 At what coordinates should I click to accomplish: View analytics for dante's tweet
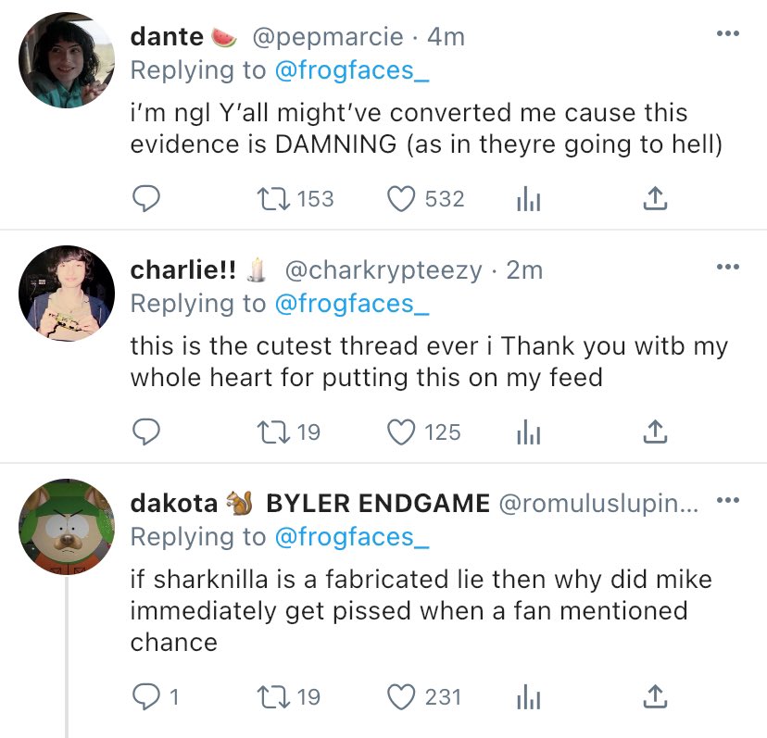click(527, 198)
